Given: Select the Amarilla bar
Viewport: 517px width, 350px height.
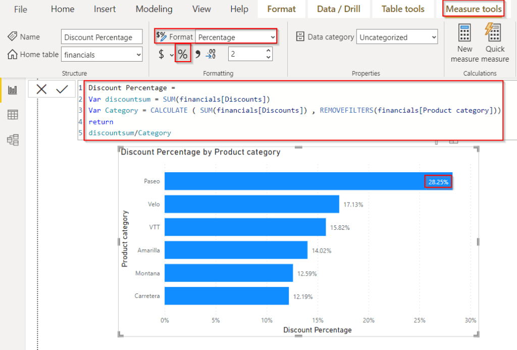Looking at the screenshot, I should [236, 250].
